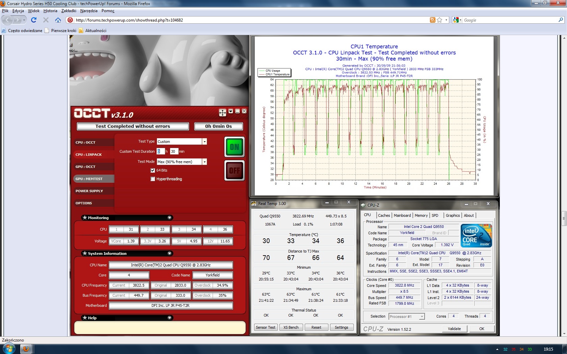Open the Test Mode dropdown
The image size is (567, 354).
coord(205,162)
